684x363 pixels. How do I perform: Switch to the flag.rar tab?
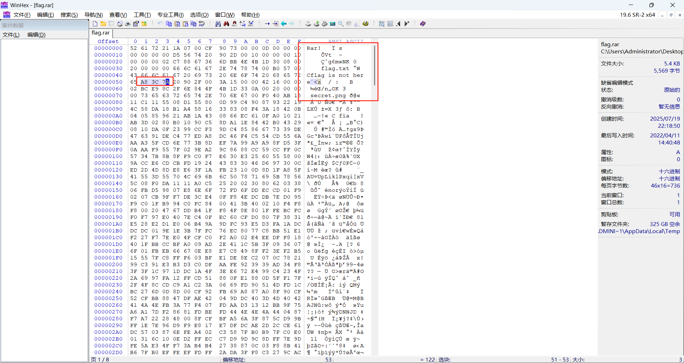point(100,33)
